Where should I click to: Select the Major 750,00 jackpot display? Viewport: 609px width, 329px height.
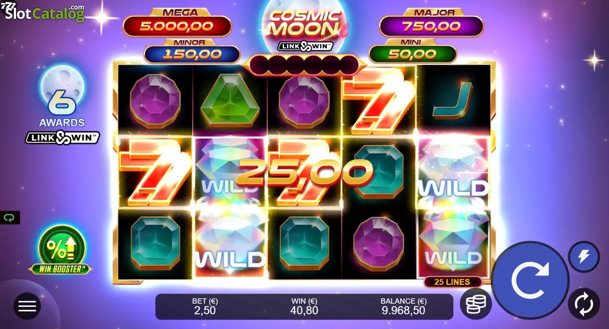click(431, 23)
